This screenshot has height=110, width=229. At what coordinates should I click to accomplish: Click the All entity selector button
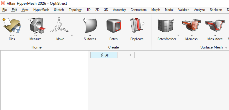(104, 55)
